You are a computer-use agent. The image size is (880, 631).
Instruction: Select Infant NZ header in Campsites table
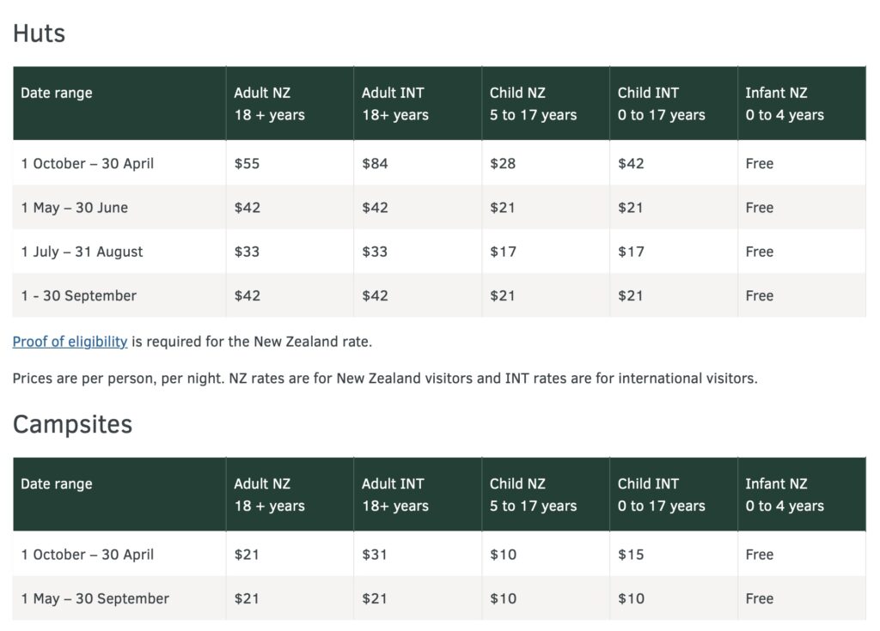(784, 494)
